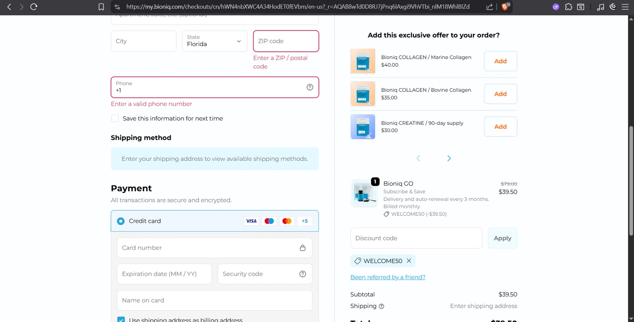Click the Bovine Collagen product thumbnail
Viewport: 634px width, 322px height.
pos(363,94)
